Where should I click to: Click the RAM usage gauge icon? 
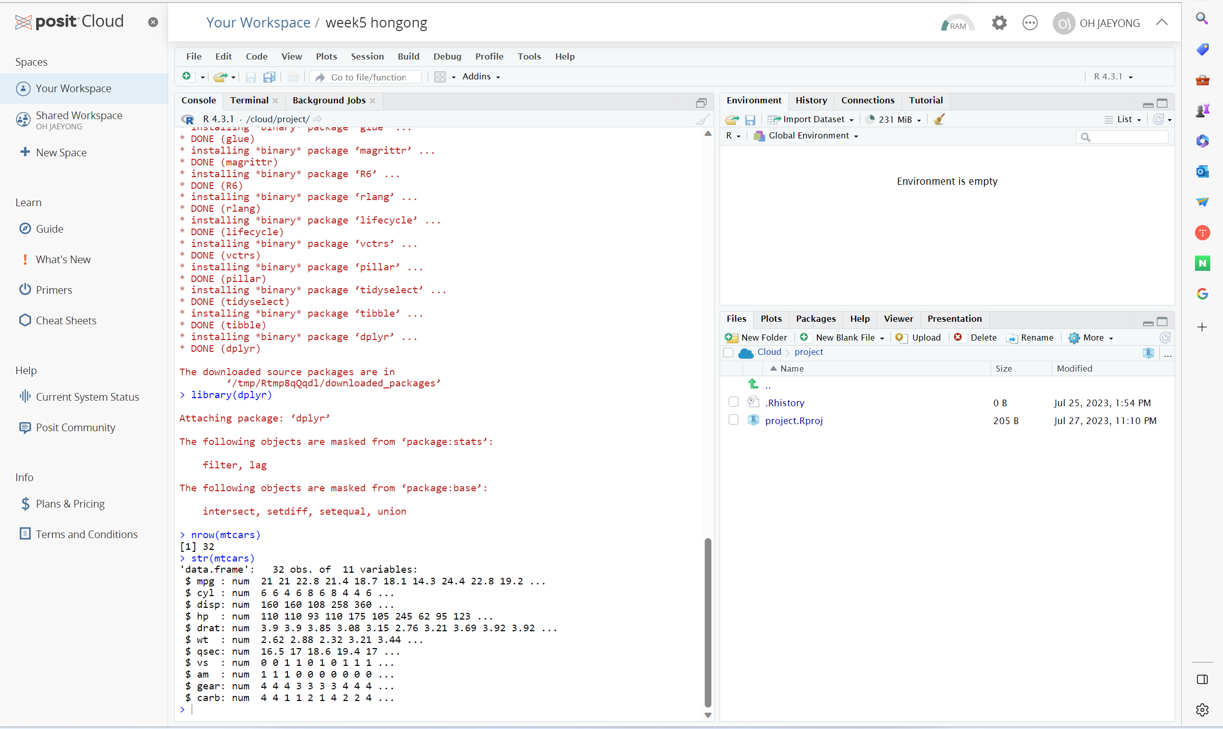(957, 23)
